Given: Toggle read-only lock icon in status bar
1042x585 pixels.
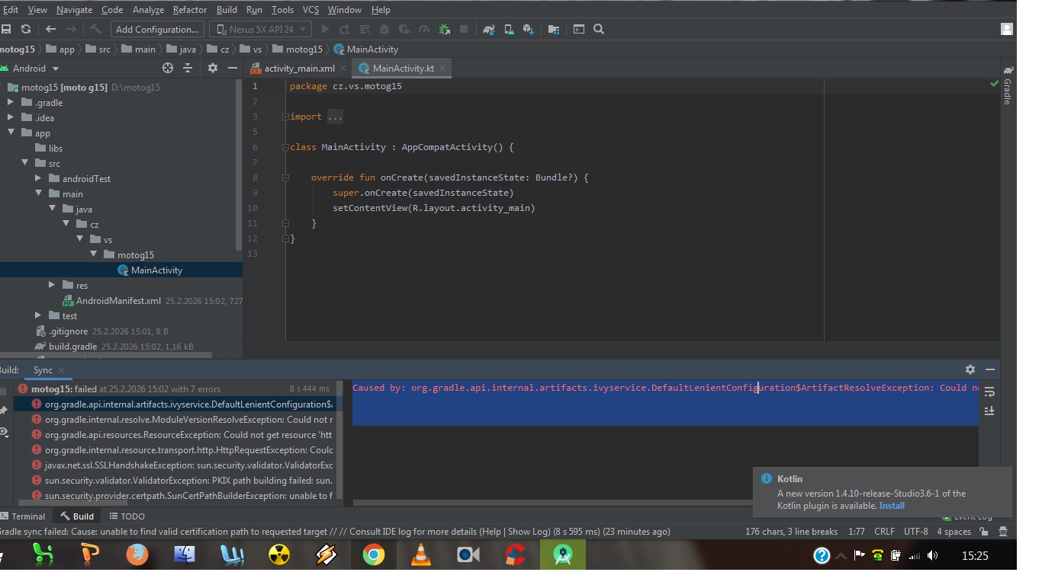Looking at the screenshot, I should point(984,532).
